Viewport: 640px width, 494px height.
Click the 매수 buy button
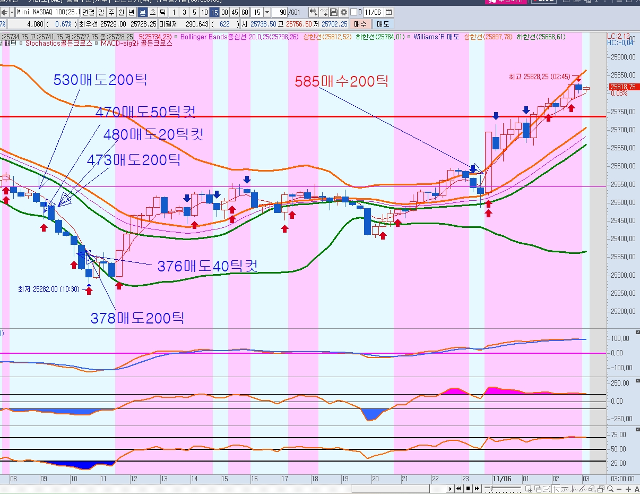coord(360,24)
